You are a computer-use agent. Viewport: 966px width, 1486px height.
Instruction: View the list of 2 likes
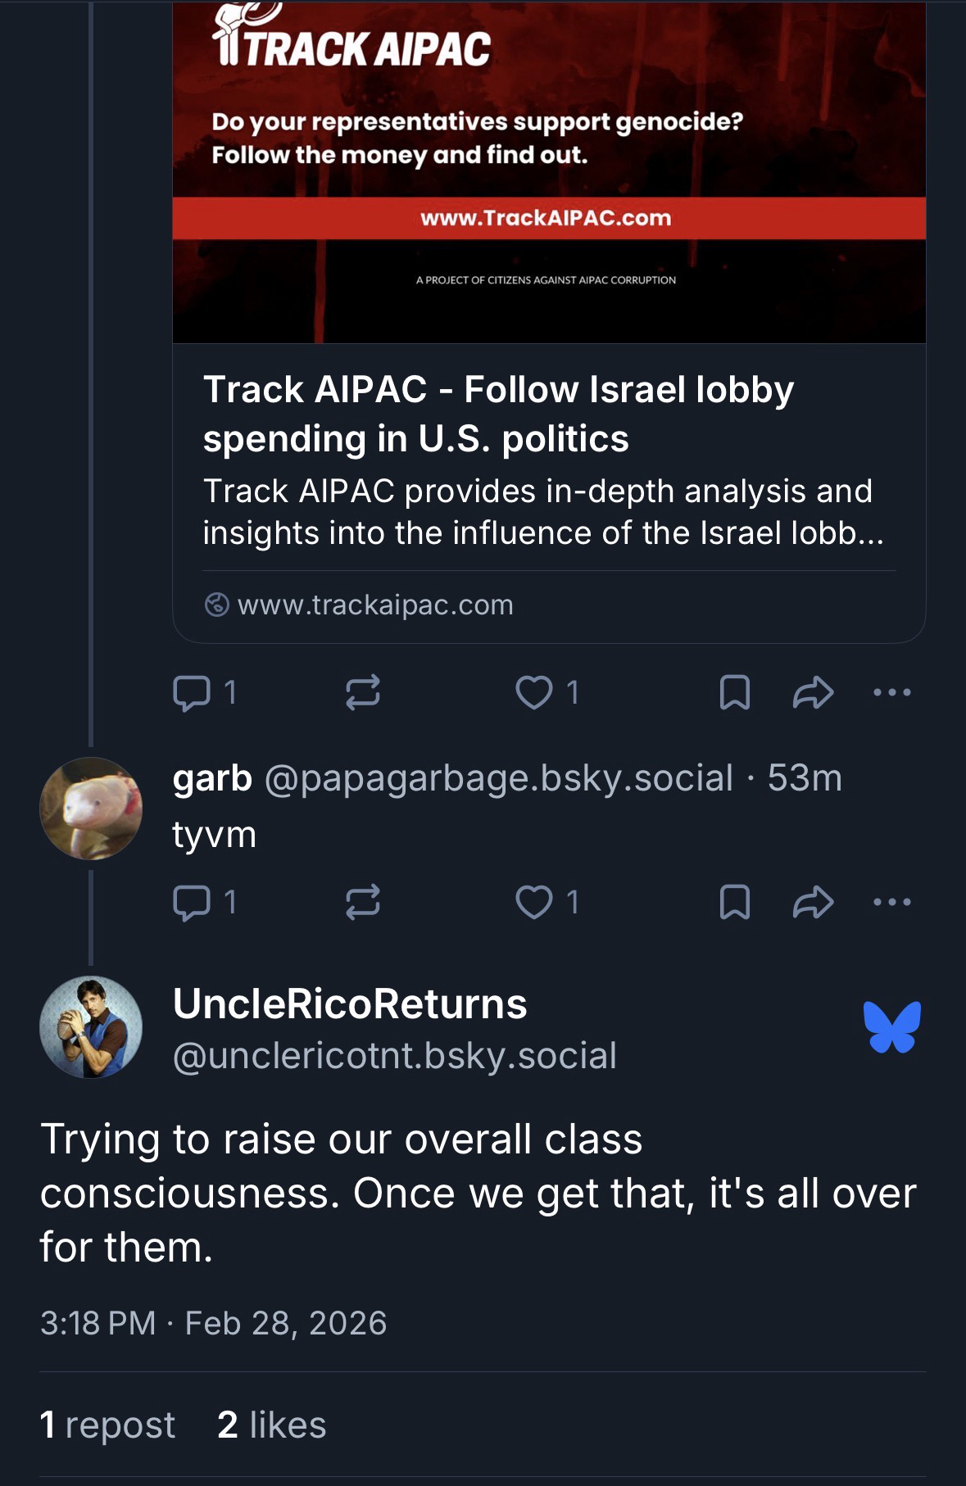(271, 1425)
